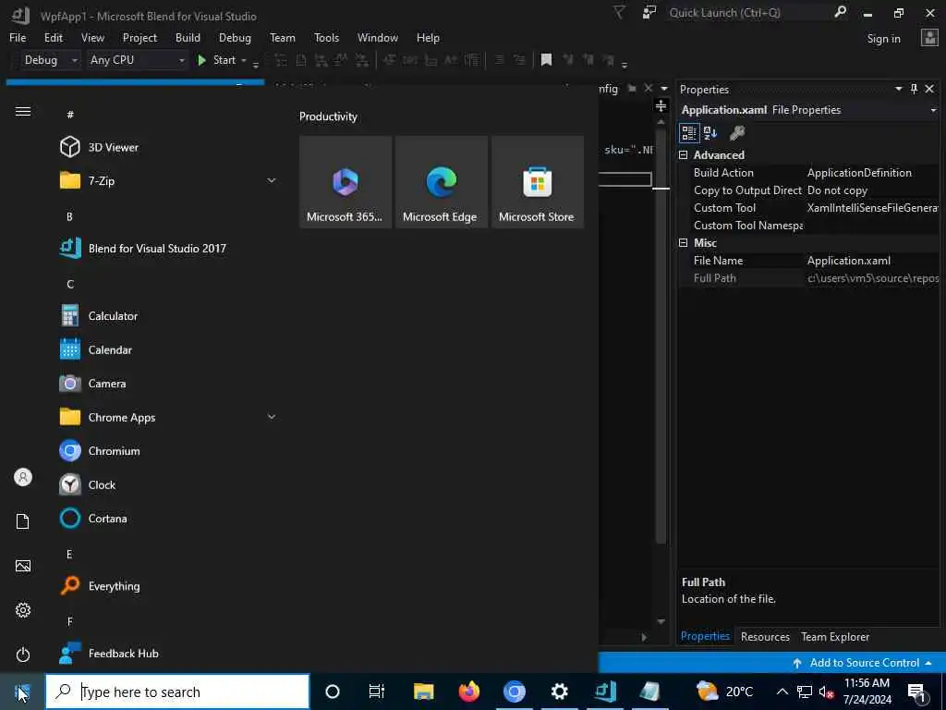Click the taskbar search box

tap(178, 692)
